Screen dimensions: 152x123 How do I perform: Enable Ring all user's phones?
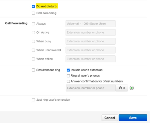[68, 76]
